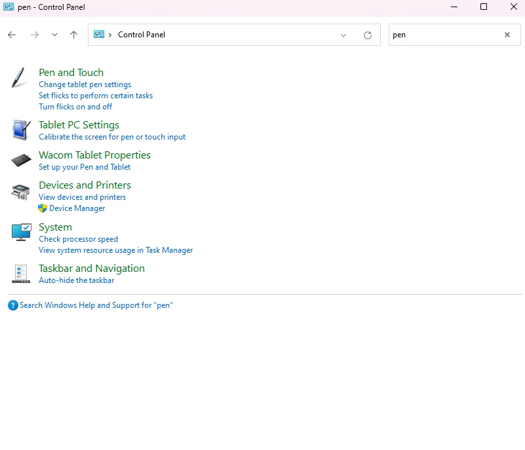Open the Tablet PC Settings heading

coord(79,125)
